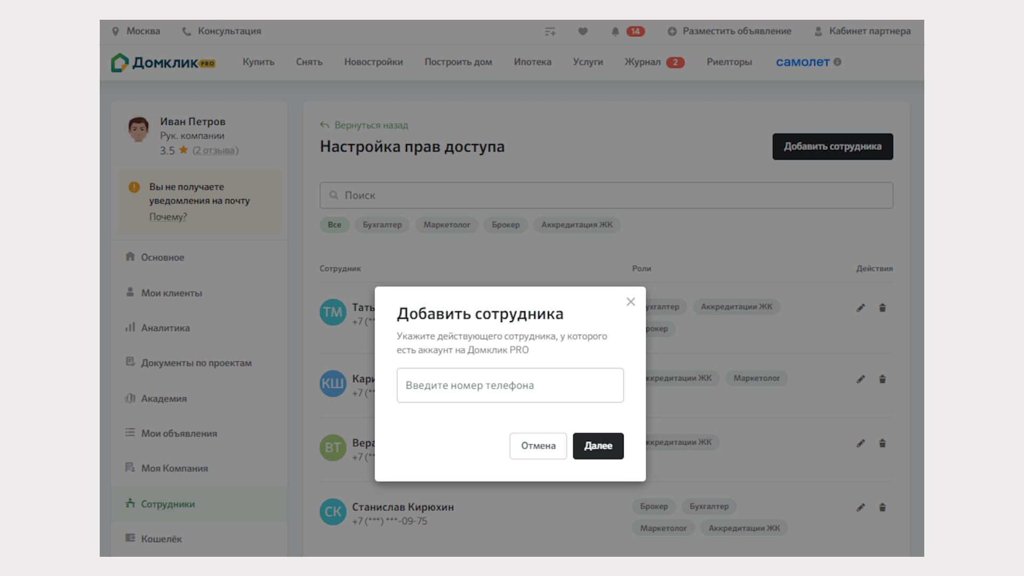Click trash icon in ТМ employee row
Viewport: 1024px width, 576px height.
tap(882, 308)
